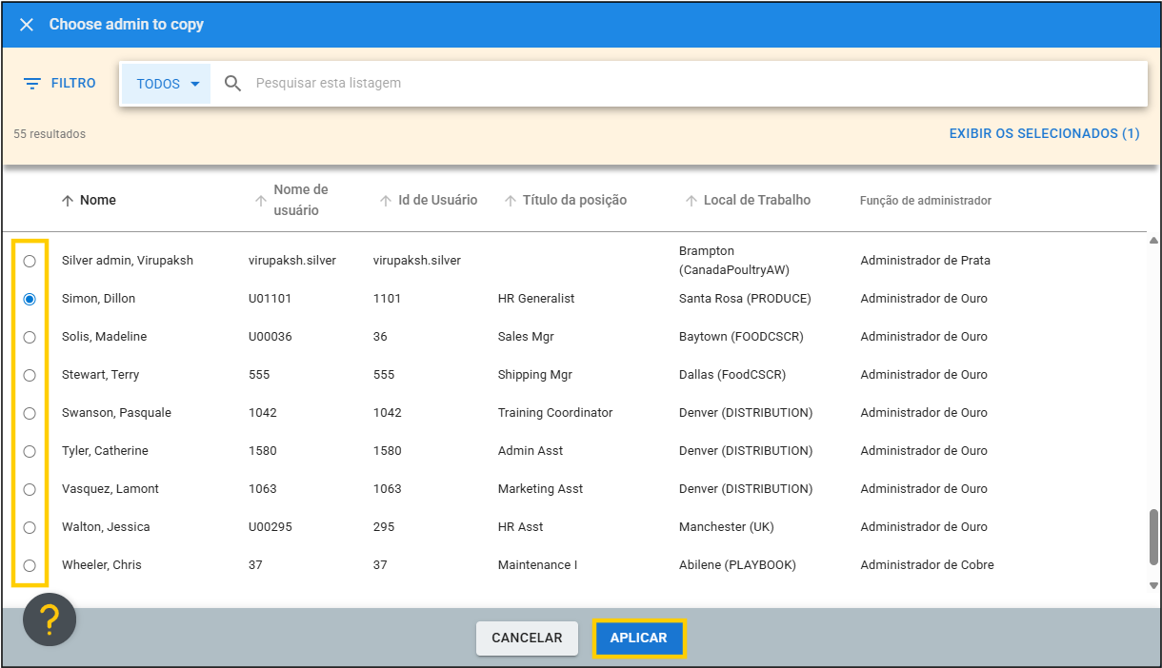Click username U00295 cell
1162x668 pixels.
tap(270, 527)
